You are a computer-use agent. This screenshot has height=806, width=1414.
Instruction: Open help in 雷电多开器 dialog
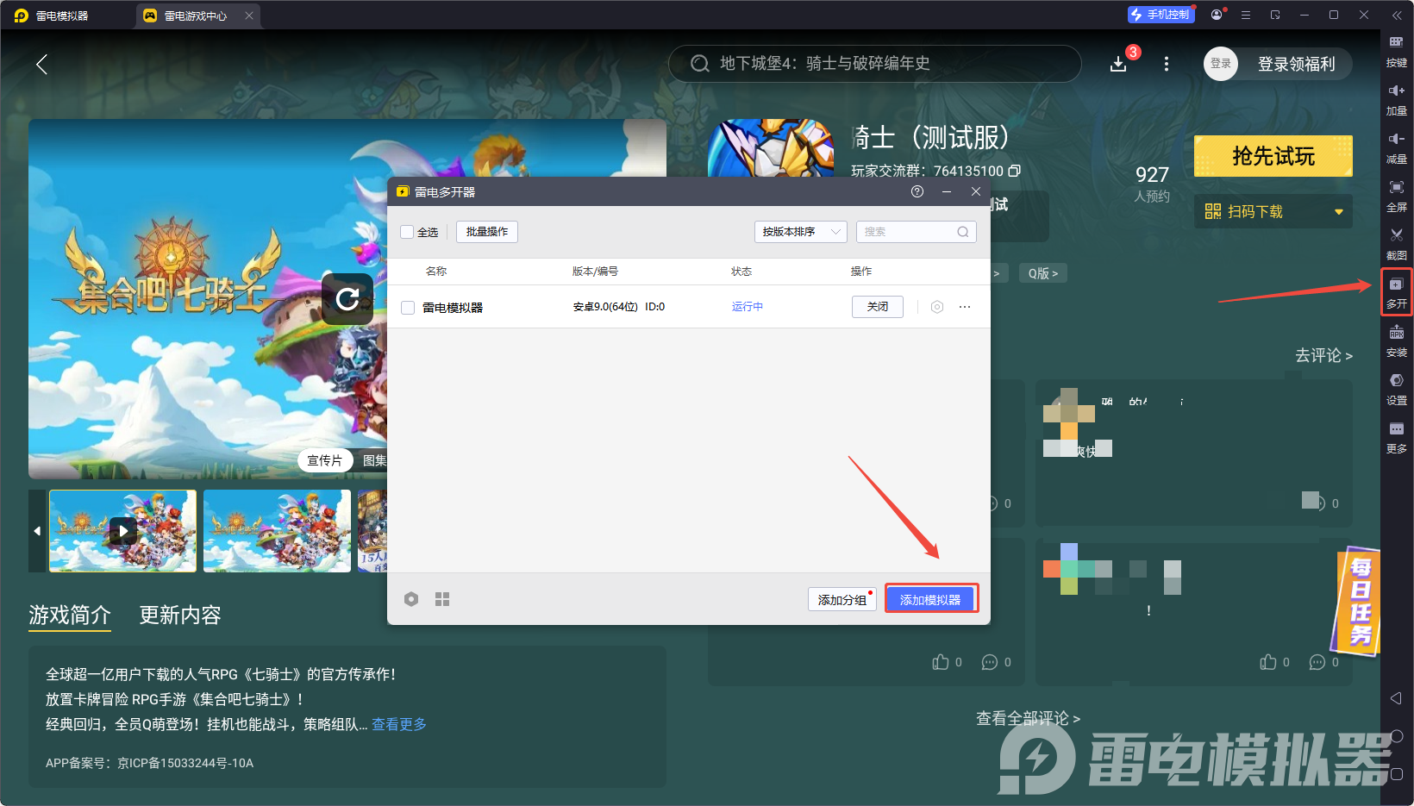tap(917, 191)
